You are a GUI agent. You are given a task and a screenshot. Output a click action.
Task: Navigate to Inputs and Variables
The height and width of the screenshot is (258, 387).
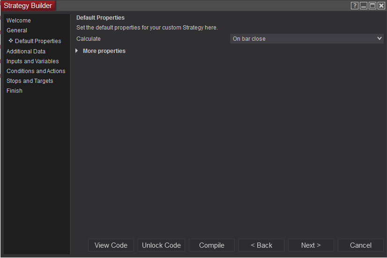pos(33,61)
